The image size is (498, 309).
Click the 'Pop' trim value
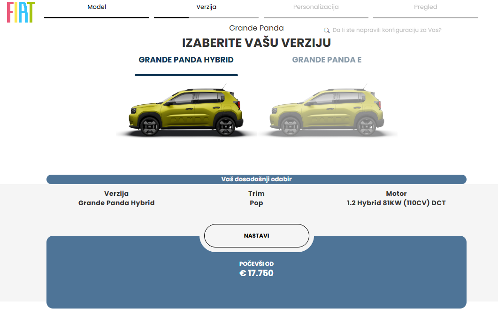(x=256, y=203)
